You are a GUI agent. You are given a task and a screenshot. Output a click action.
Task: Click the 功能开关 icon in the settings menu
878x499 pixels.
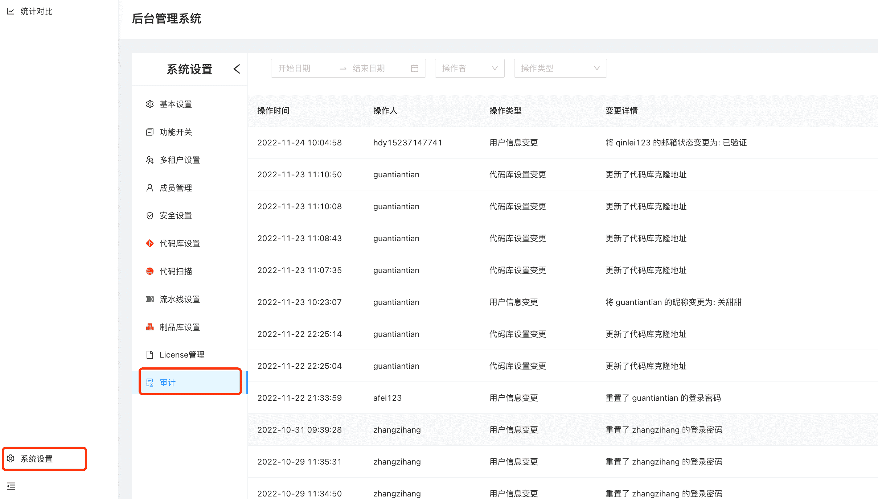pos(149,132)
